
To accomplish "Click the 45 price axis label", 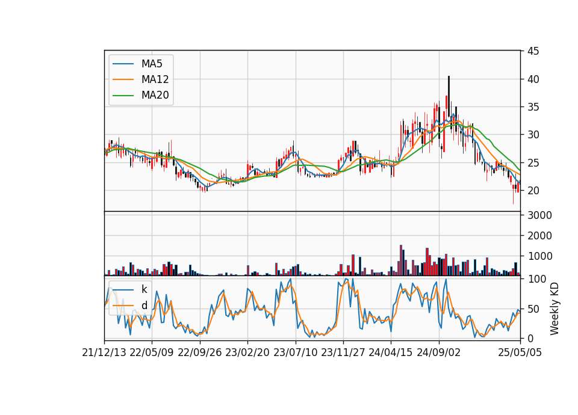I will pyautogui.click(x=533, y=51).
